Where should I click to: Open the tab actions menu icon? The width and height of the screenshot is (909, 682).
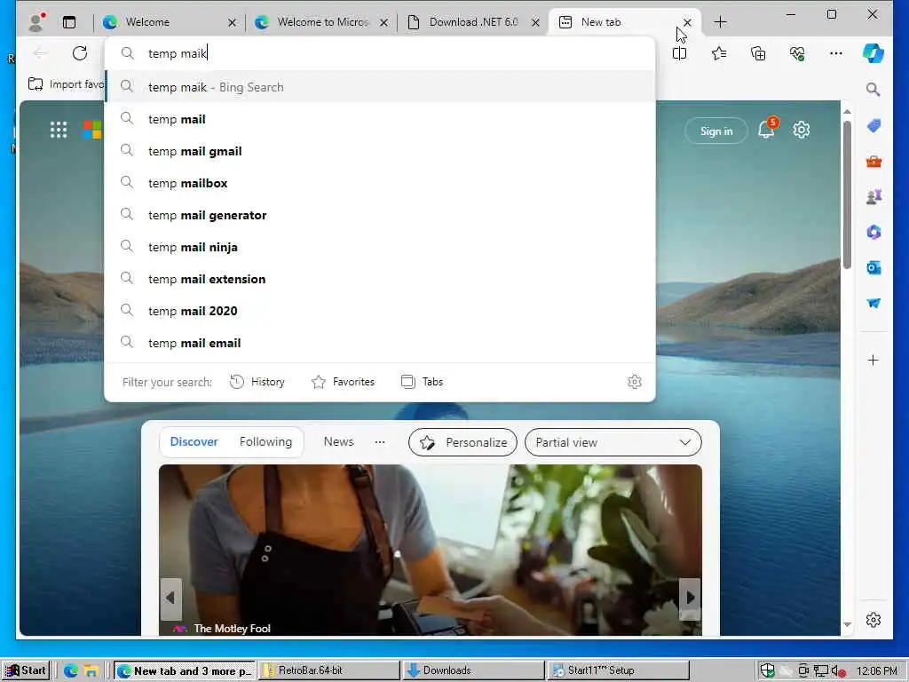tap(69, 22)
